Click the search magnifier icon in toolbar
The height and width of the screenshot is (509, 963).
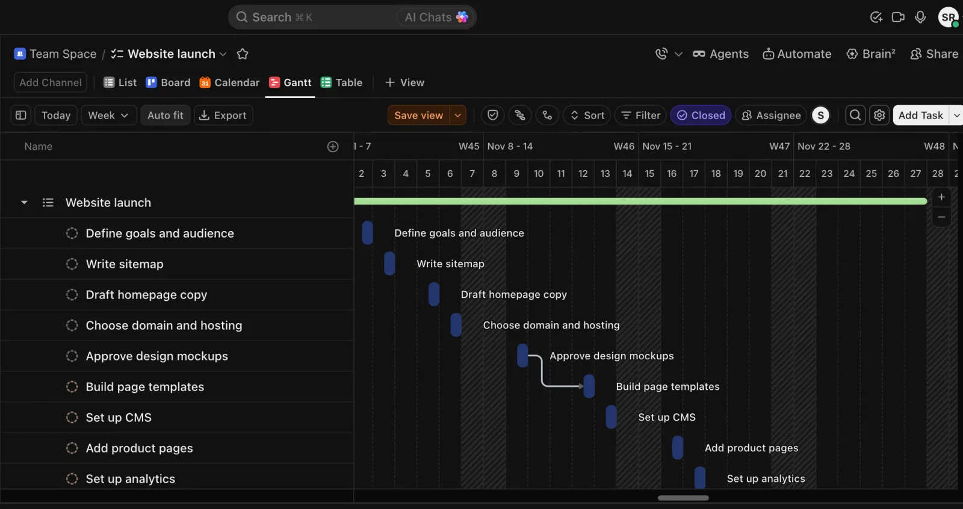[x=855, y=115]
